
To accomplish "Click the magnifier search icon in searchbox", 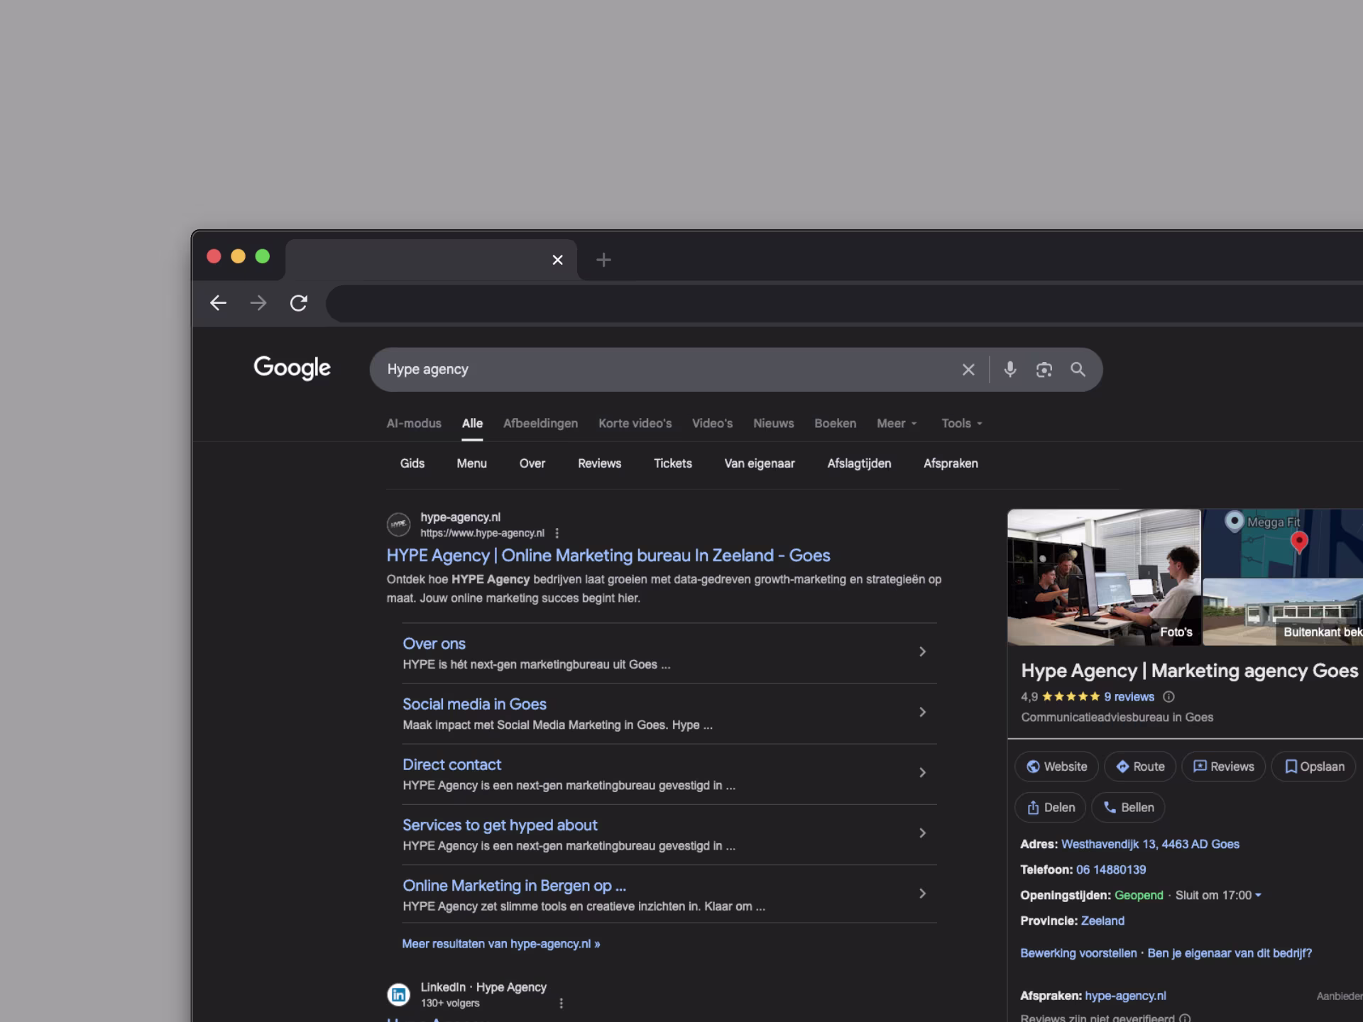I will pyautogui.click(x=1078, y=369).
